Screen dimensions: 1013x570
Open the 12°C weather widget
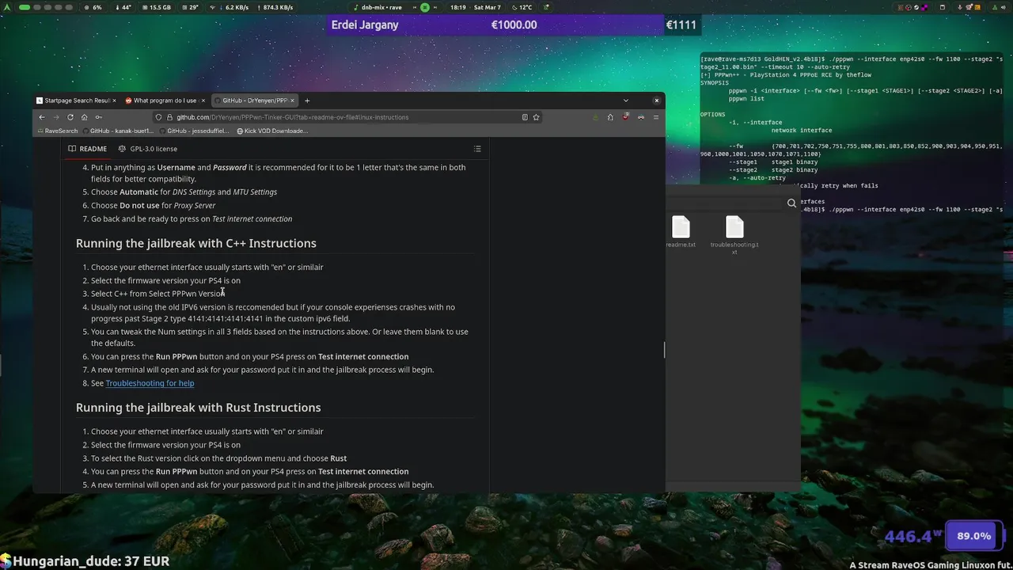tap(522, 7)
